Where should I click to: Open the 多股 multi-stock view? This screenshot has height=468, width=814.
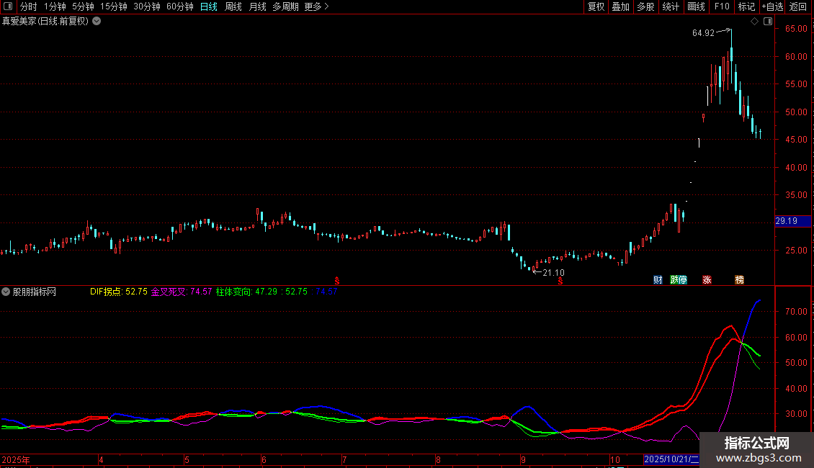(x=646, y=6)
